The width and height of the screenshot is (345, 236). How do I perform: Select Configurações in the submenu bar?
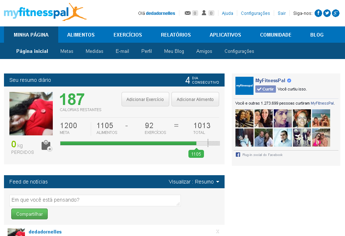(x=239, y=51)
